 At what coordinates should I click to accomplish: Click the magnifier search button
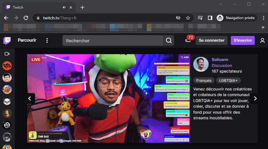169,41
